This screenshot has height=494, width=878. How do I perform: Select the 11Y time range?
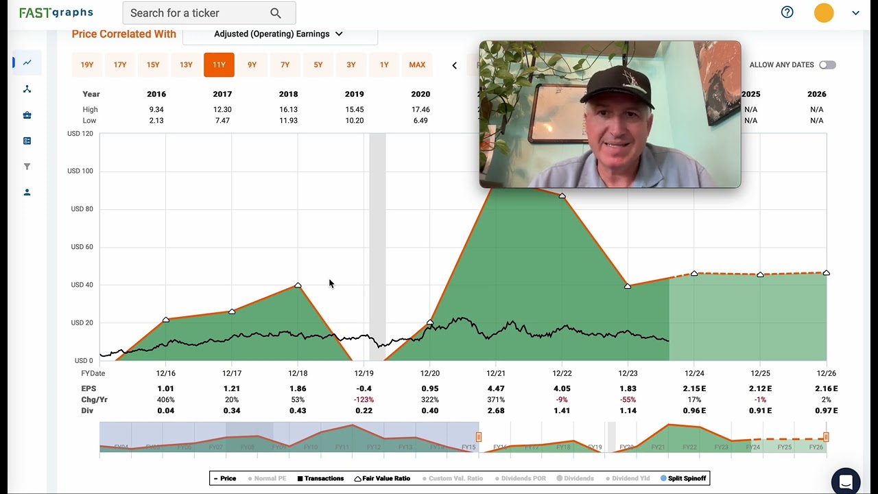pos(219,65)
